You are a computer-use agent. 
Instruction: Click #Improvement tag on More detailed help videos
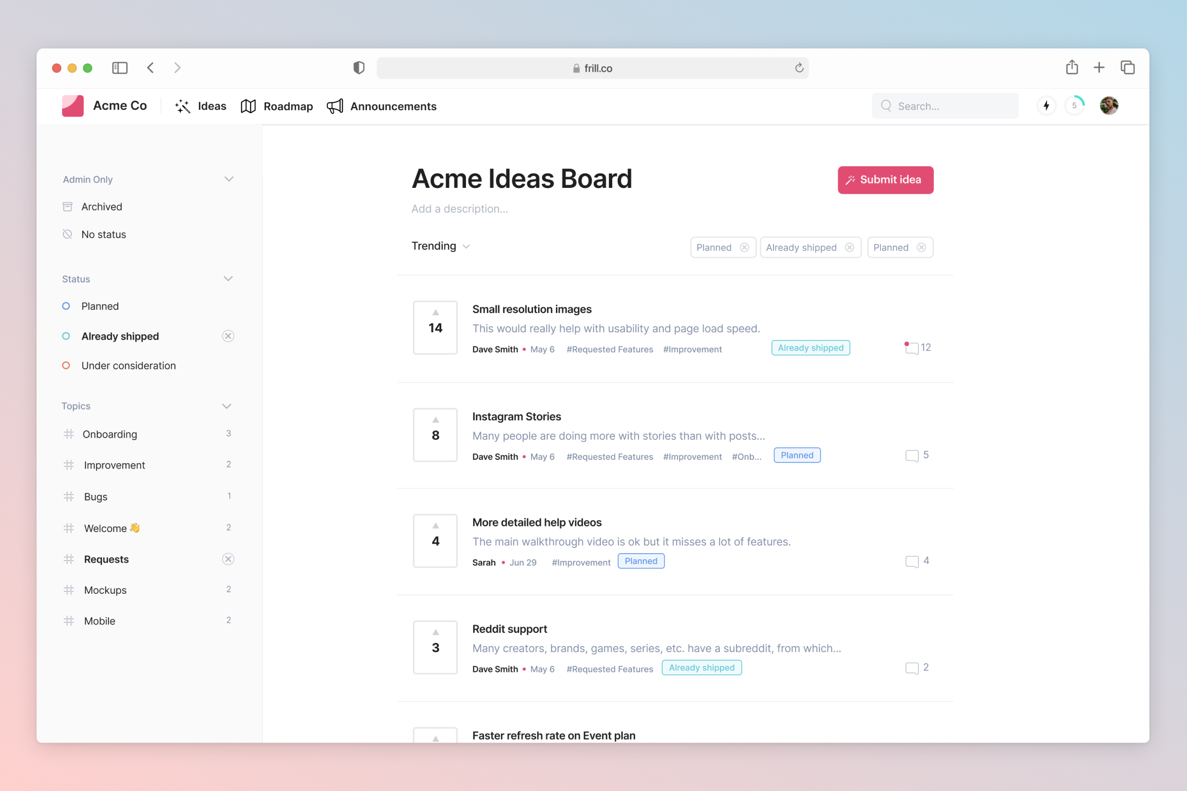pos(581,563)
